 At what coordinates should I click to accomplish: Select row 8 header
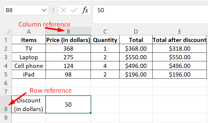(x=6, y=109)
